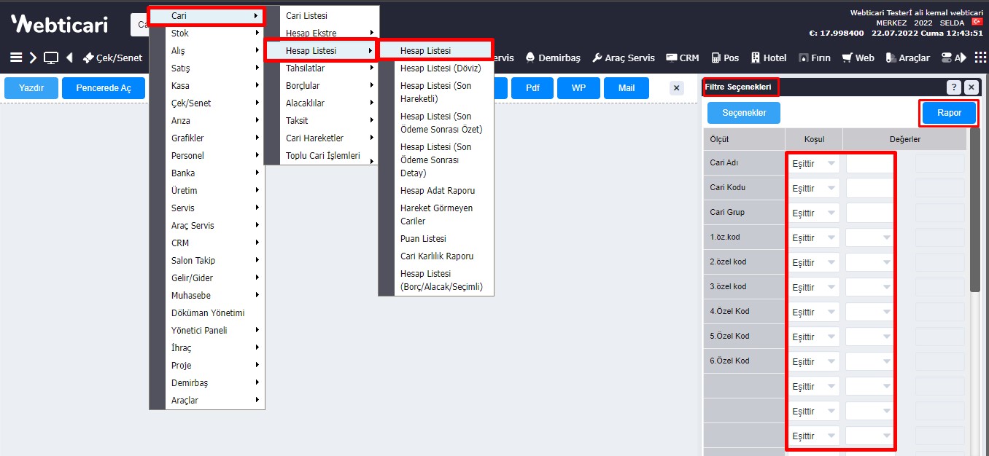Open the hamburger menu icon
Screen dimensions: 989x456
point(16,58)
